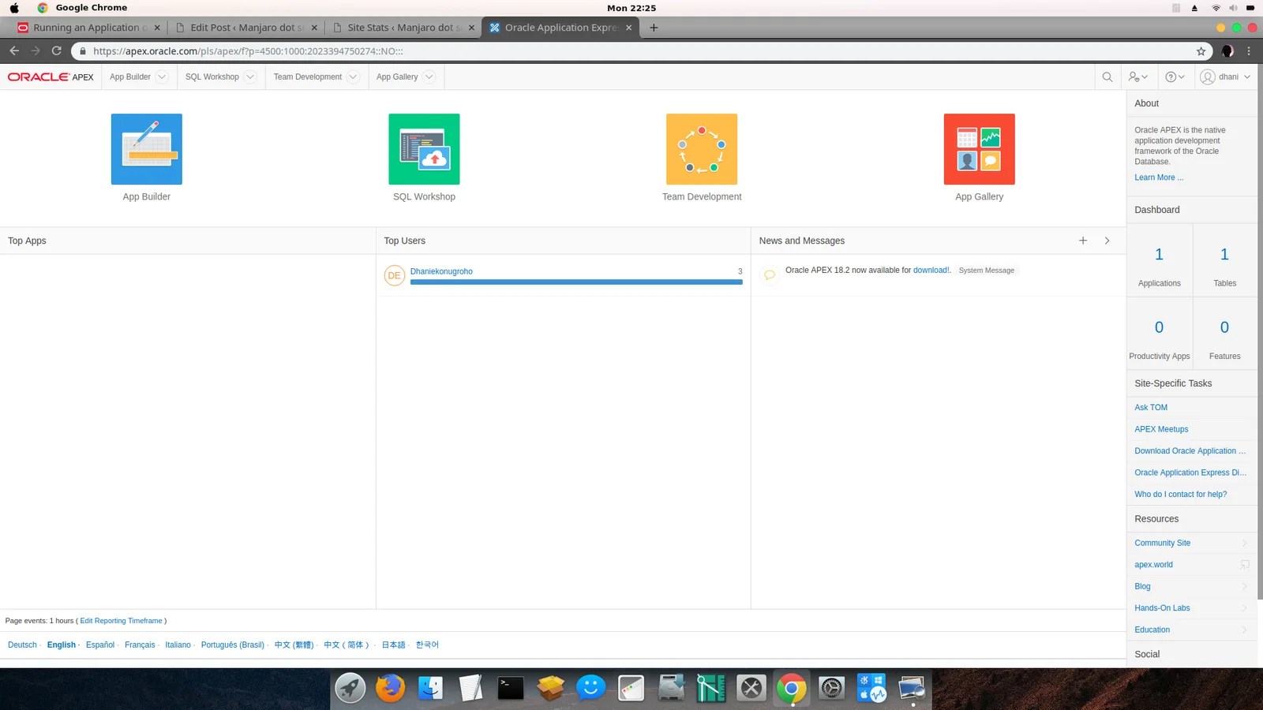Open the Applications count dashboard tile

click(1159, 260)
